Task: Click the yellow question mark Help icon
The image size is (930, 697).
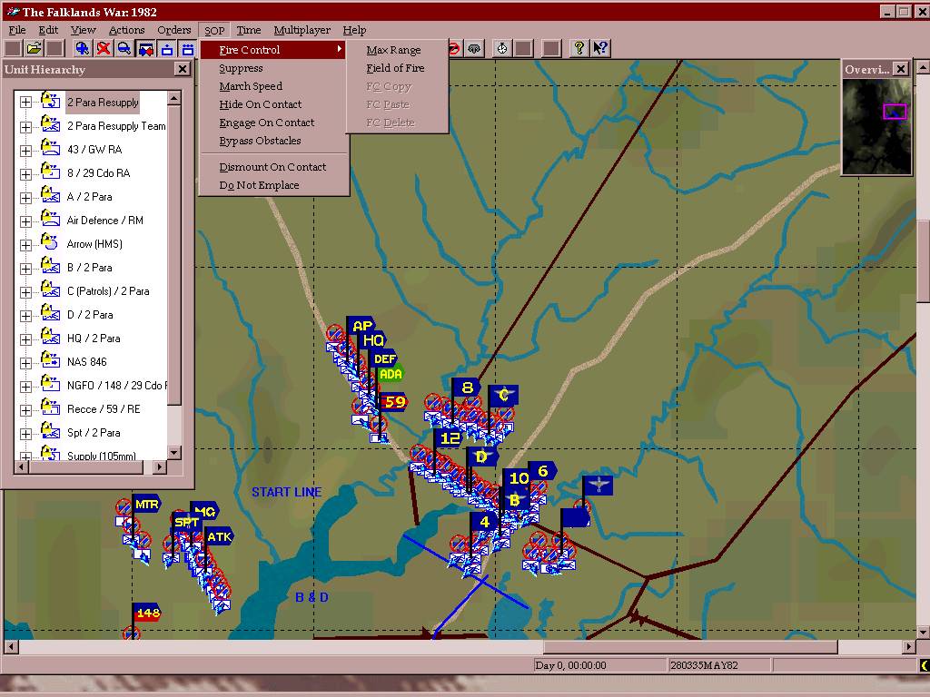Action: point(579,48)
